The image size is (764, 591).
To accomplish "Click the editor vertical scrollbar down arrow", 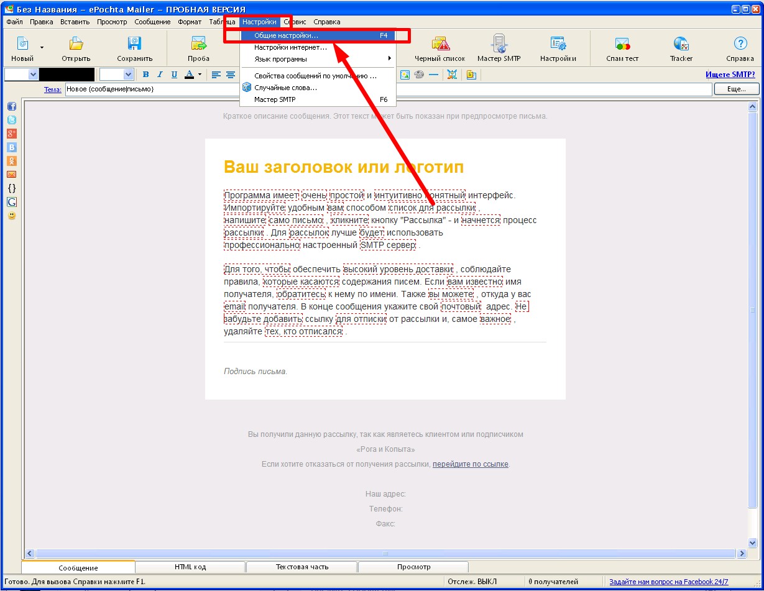I will (752, 542).
